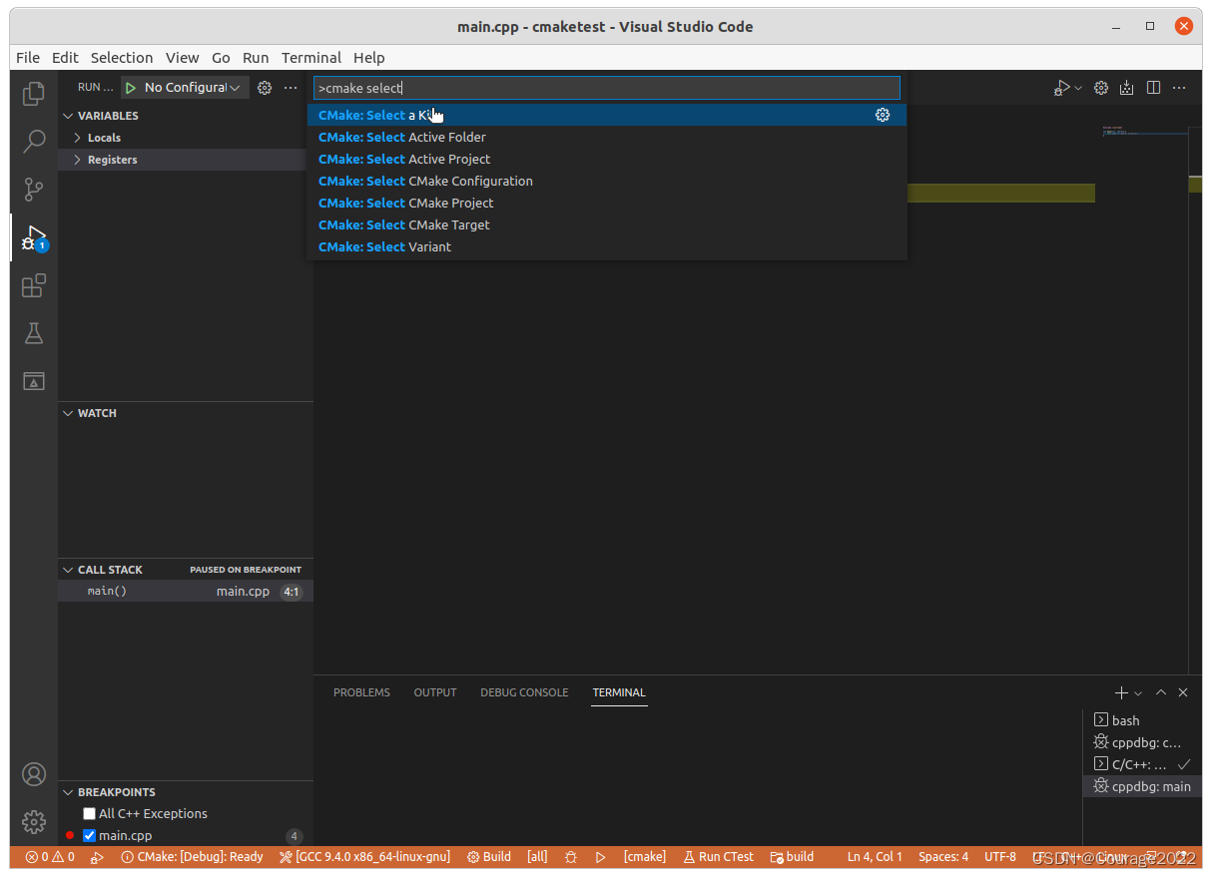Open the new terminal launch profile dropdown

pyautogui.click(x=1138, y=692)
